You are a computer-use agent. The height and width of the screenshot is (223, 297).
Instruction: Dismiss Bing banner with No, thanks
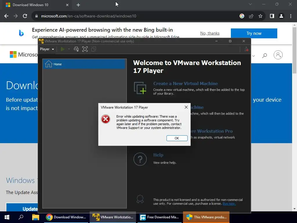(x=210, y=33)
